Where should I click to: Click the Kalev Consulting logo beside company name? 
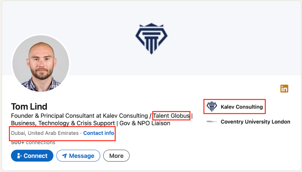[x=212, y=107]
